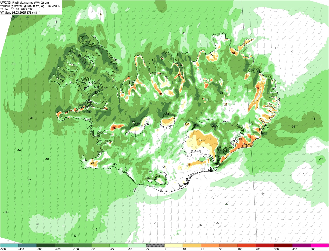Click the 50 to 100 dark orange swatch
329x251 pixels.
tap(228, 245)
